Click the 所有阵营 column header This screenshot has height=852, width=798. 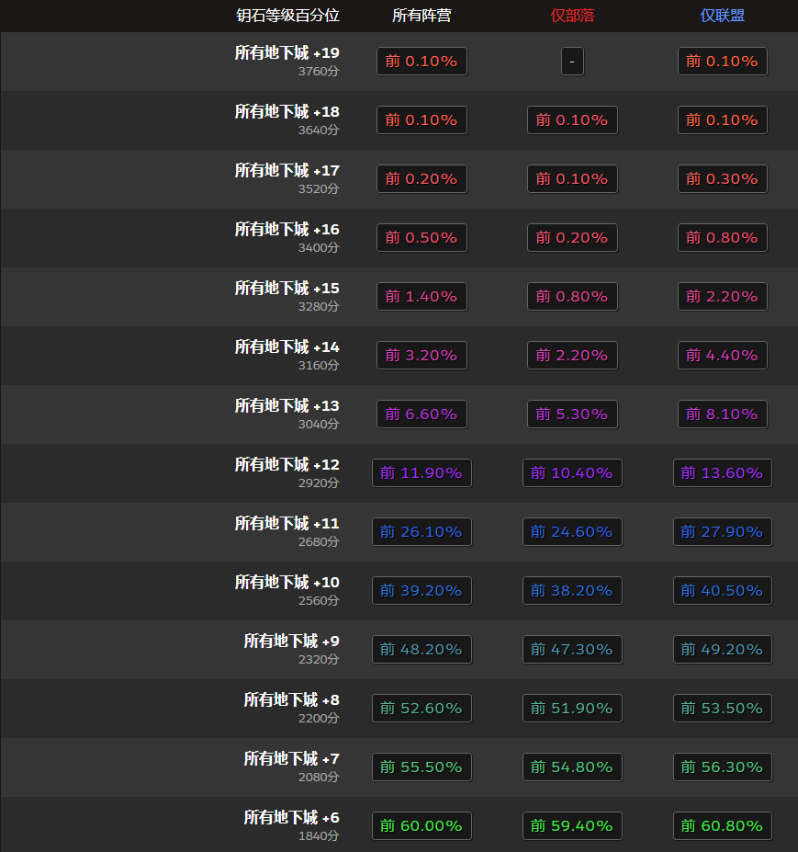pyautogui.click(x=421, y=16)
